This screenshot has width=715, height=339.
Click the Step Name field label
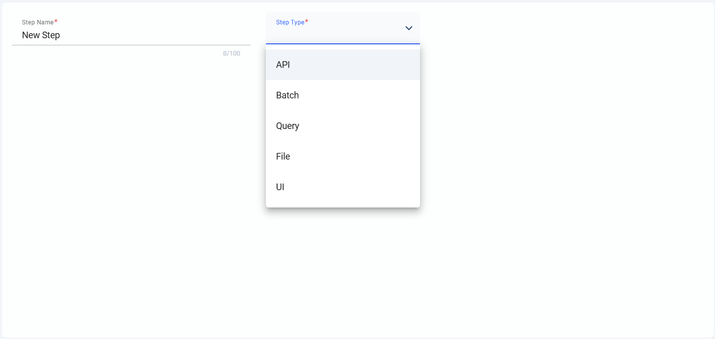coord(37,22)
